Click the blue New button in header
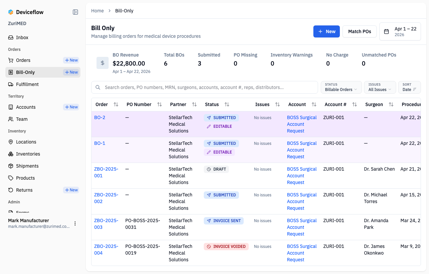This screenshot has height=274, width=429. (x=326, y=31)
